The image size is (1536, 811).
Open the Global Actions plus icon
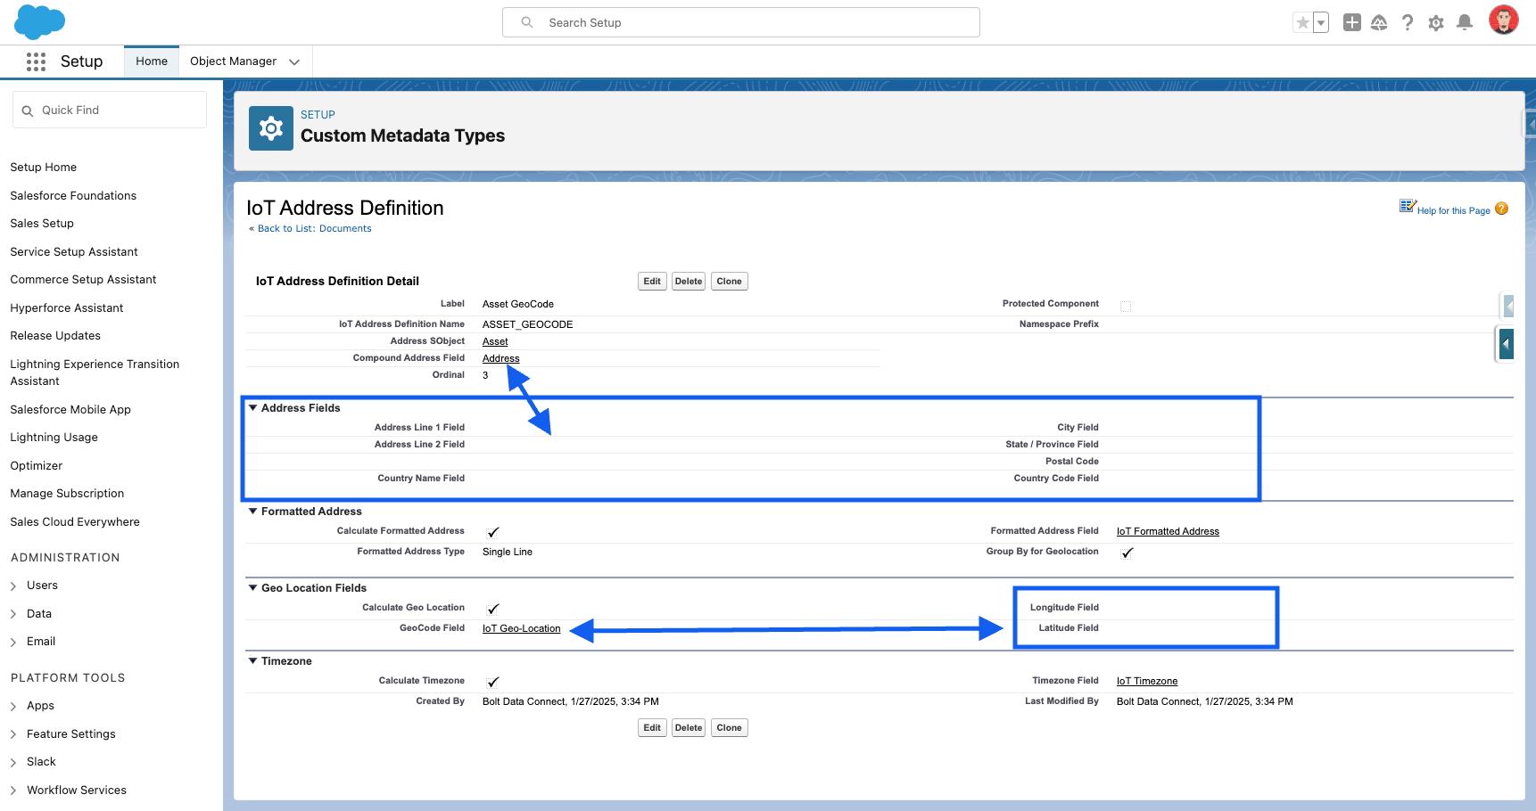click(1352, 23)
